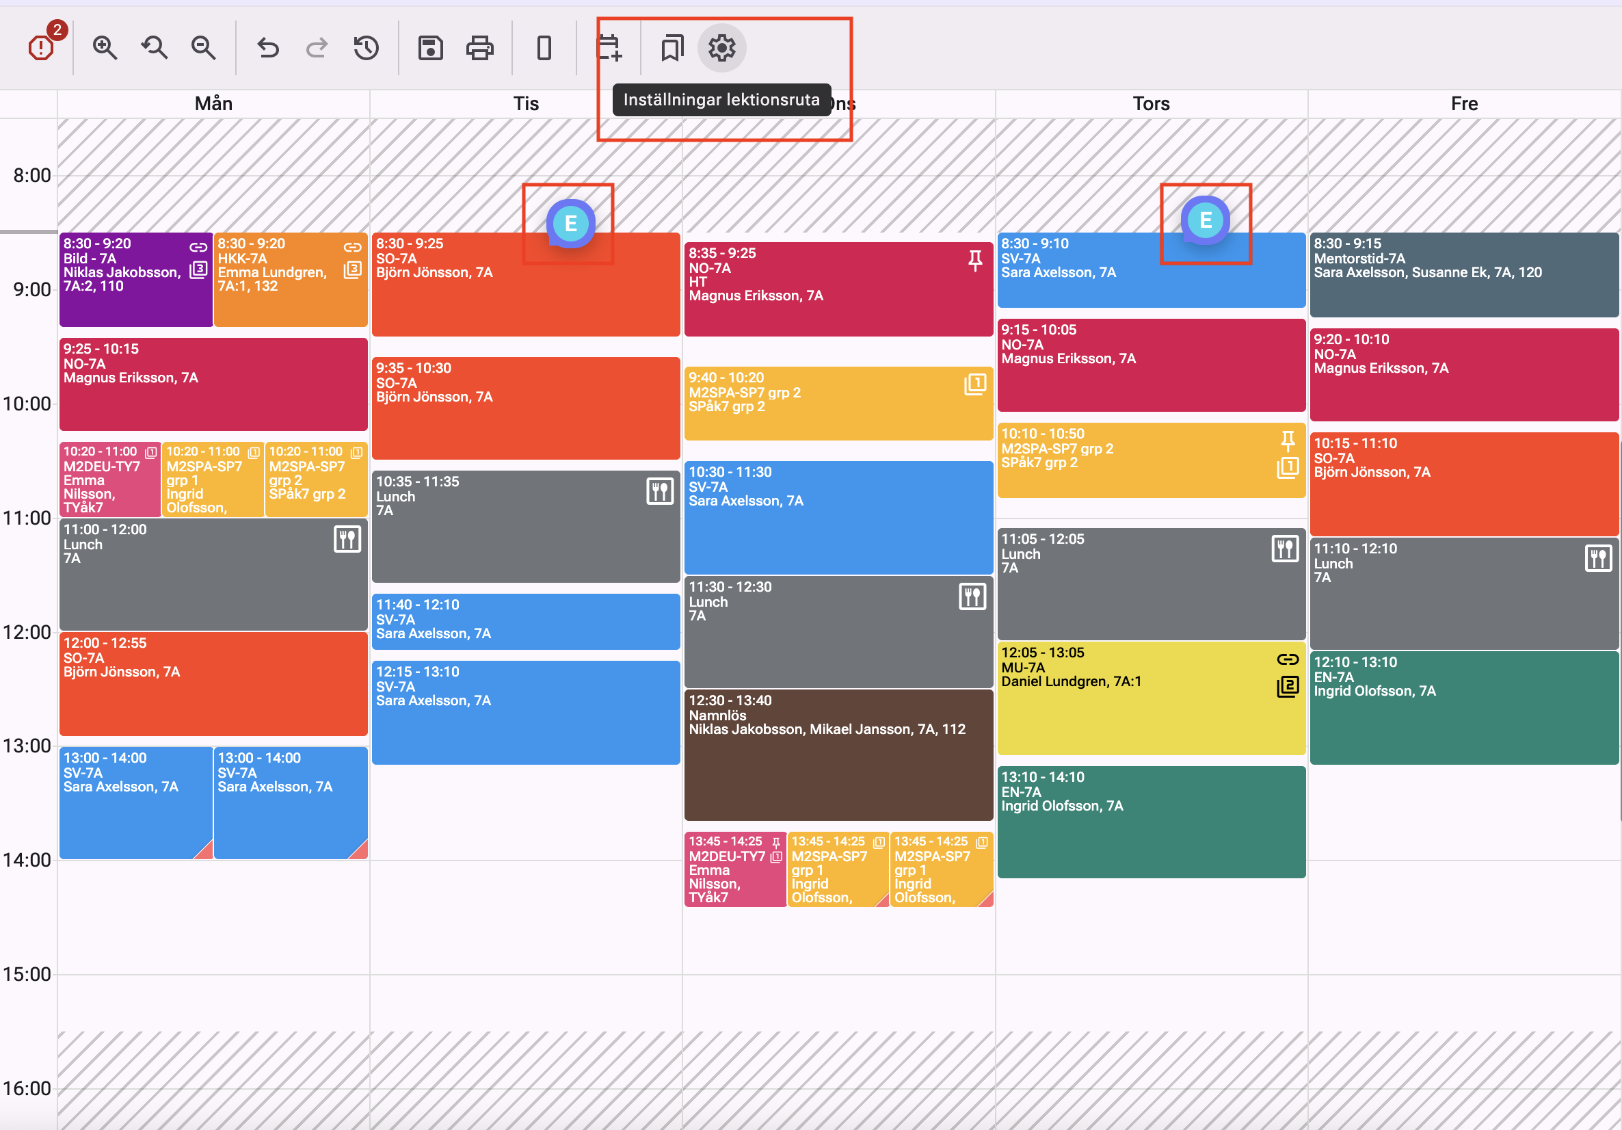Select the Fre day column header

(x=1464, y=104)
